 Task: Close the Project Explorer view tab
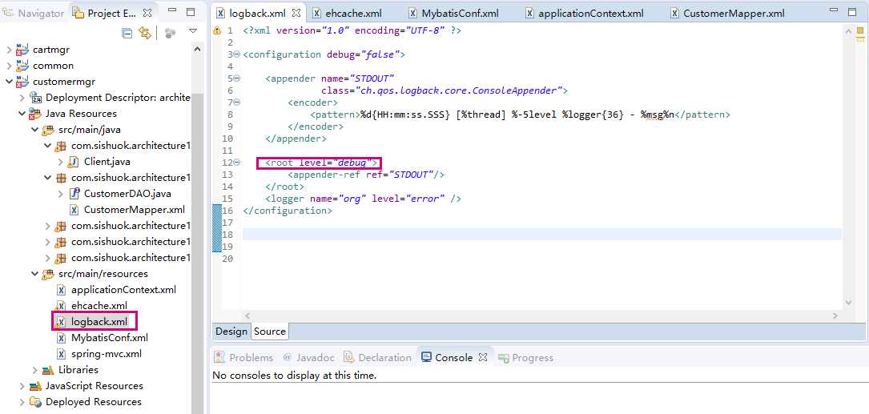coord(147,12)
